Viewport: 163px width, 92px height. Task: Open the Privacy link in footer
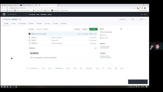(x=50, y=68)
